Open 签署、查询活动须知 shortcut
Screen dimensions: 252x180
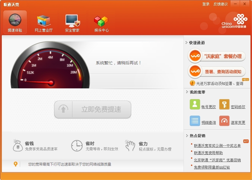coord(217,72)
